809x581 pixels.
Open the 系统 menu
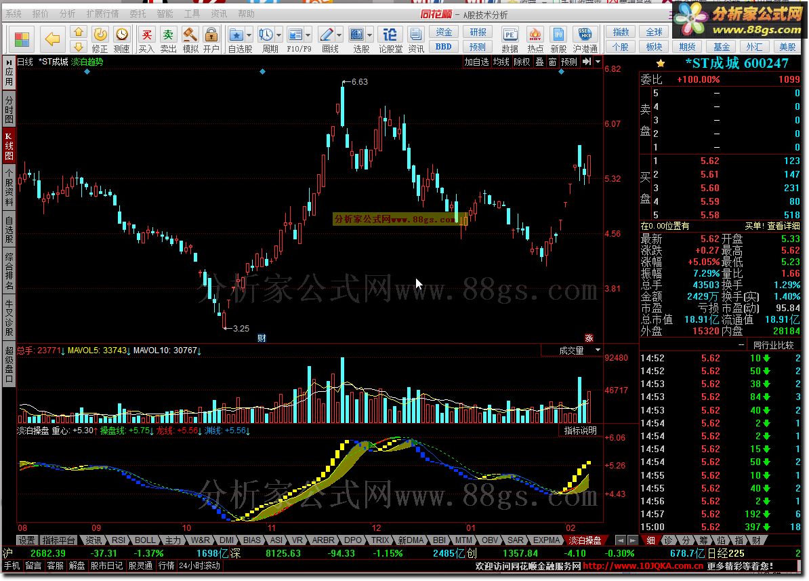(14, 14)
